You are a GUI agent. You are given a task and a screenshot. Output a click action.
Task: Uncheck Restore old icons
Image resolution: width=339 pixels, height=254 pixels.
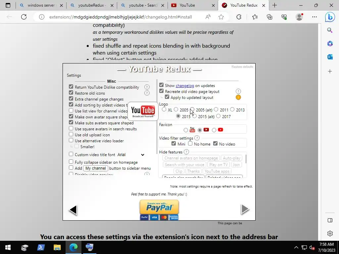[71, 93]
